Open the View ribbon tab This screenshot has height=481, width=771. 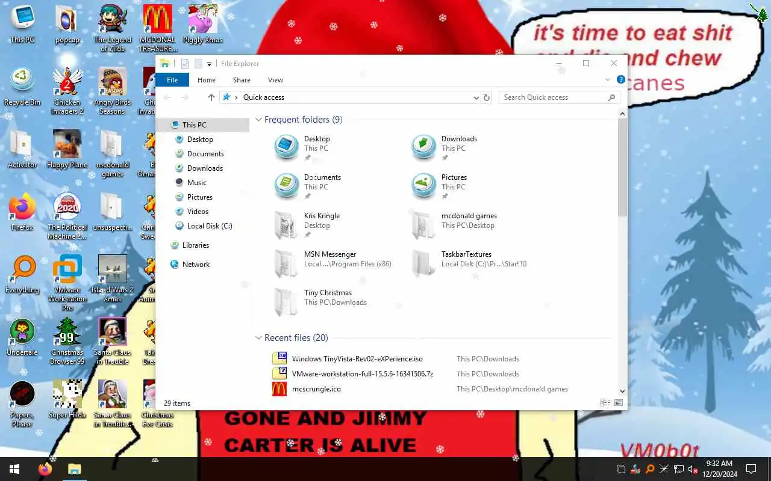[275, 80]
